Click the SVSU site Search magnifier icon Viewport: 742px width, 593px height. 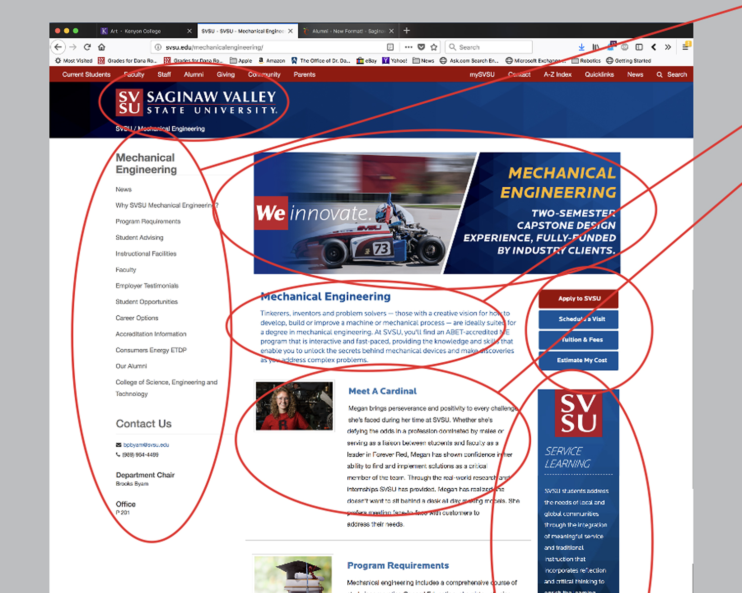(659, 75)
